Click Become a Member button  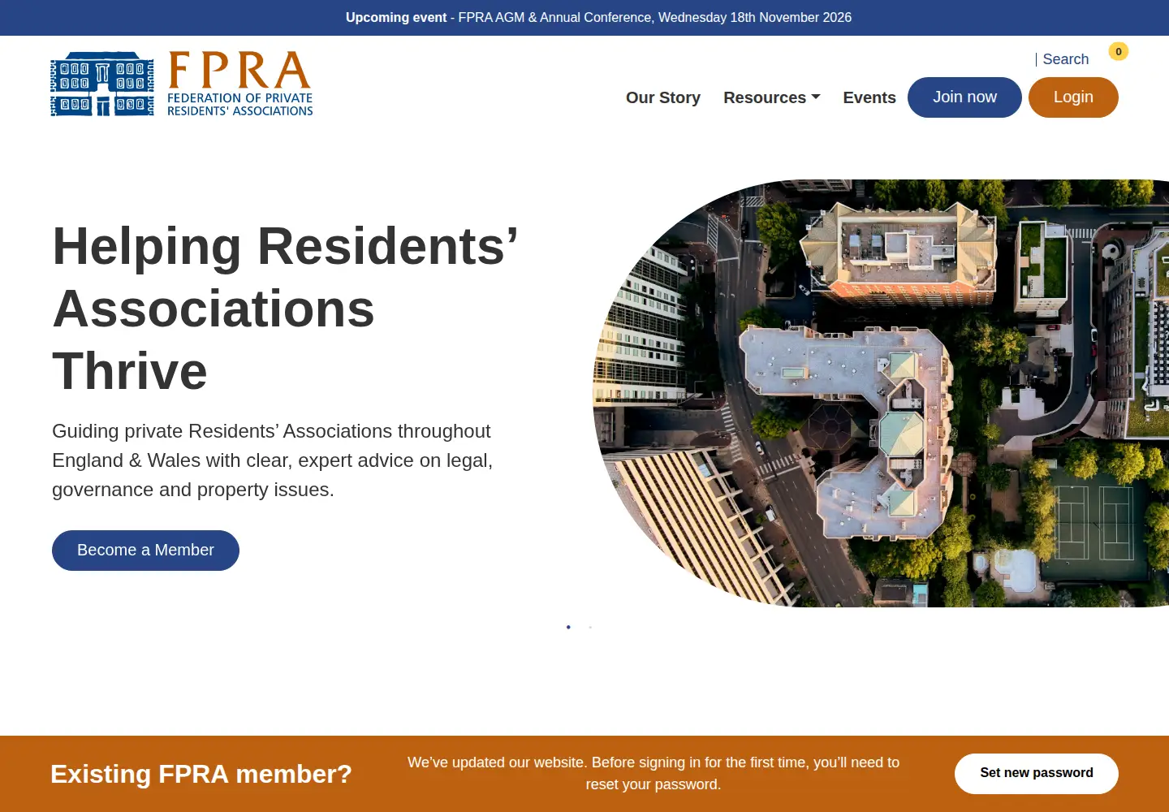click(x=145, y=551)
